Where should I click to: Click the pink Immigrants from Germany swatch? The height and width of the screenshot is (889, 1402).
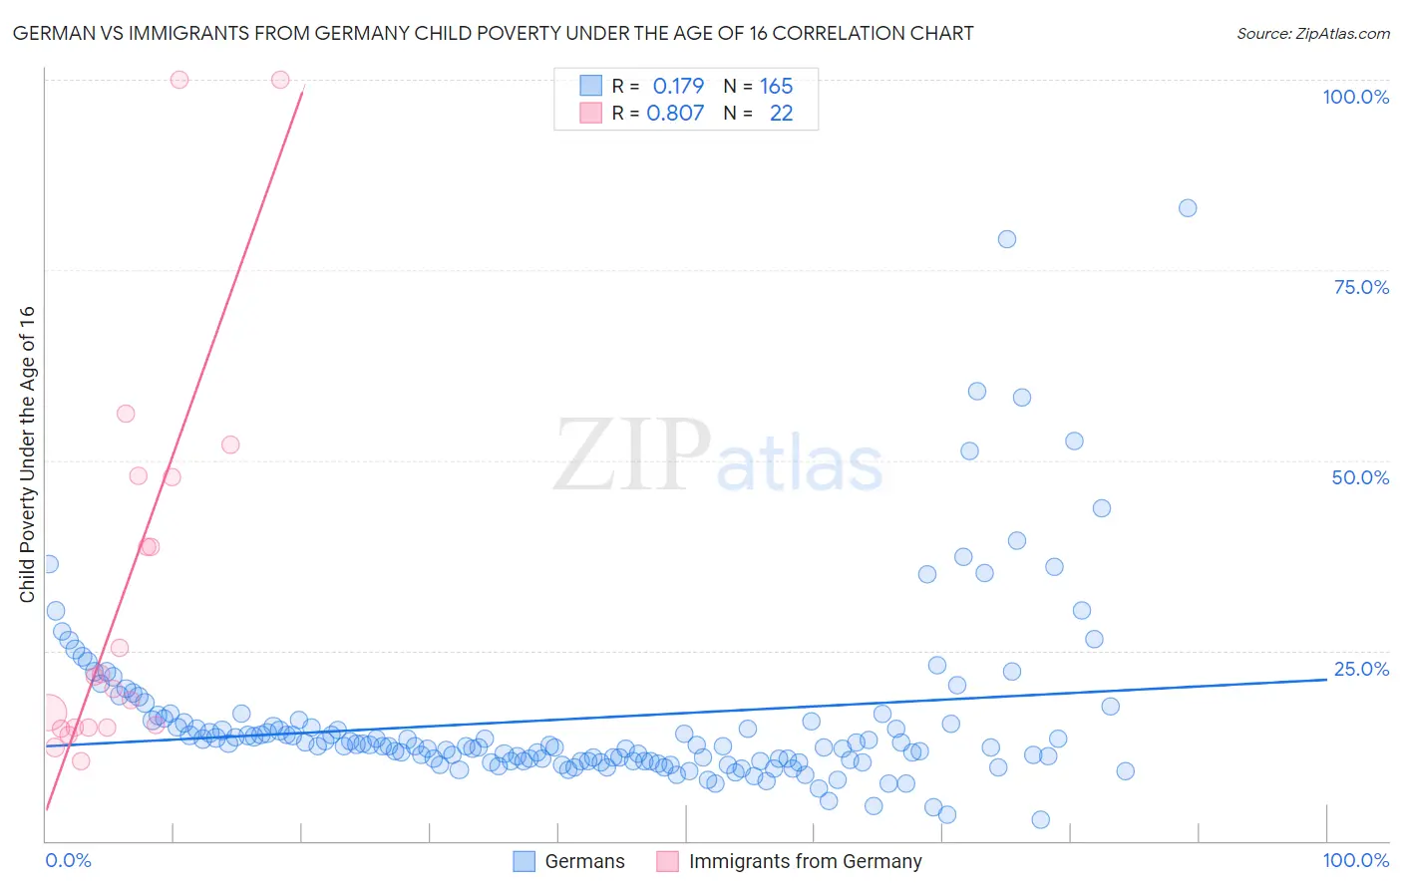pos(668,861)
